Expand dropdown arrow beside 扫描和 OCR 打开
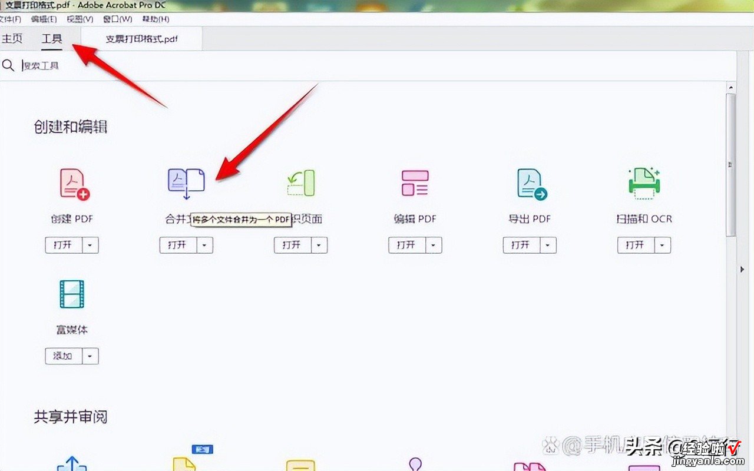This screenshot has height=471, width=754. tap(663, 245)
